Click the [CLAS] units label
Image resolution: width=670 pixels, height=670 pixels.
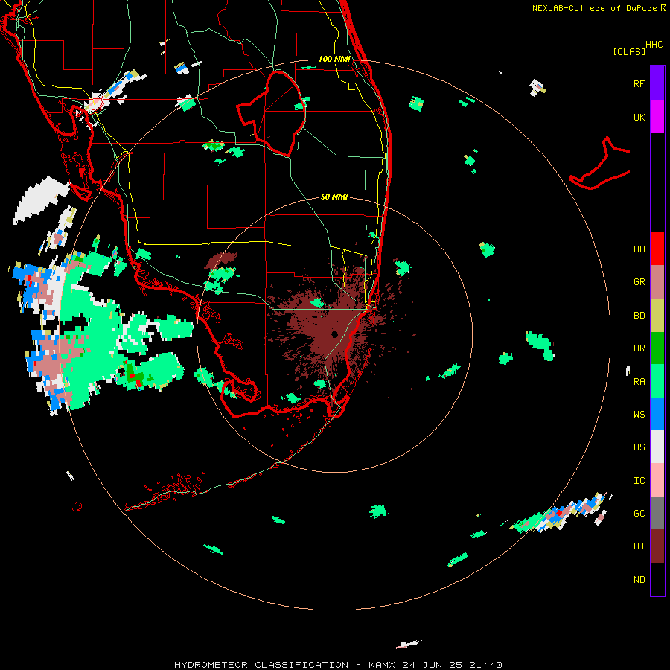click(x=629, y=52)
